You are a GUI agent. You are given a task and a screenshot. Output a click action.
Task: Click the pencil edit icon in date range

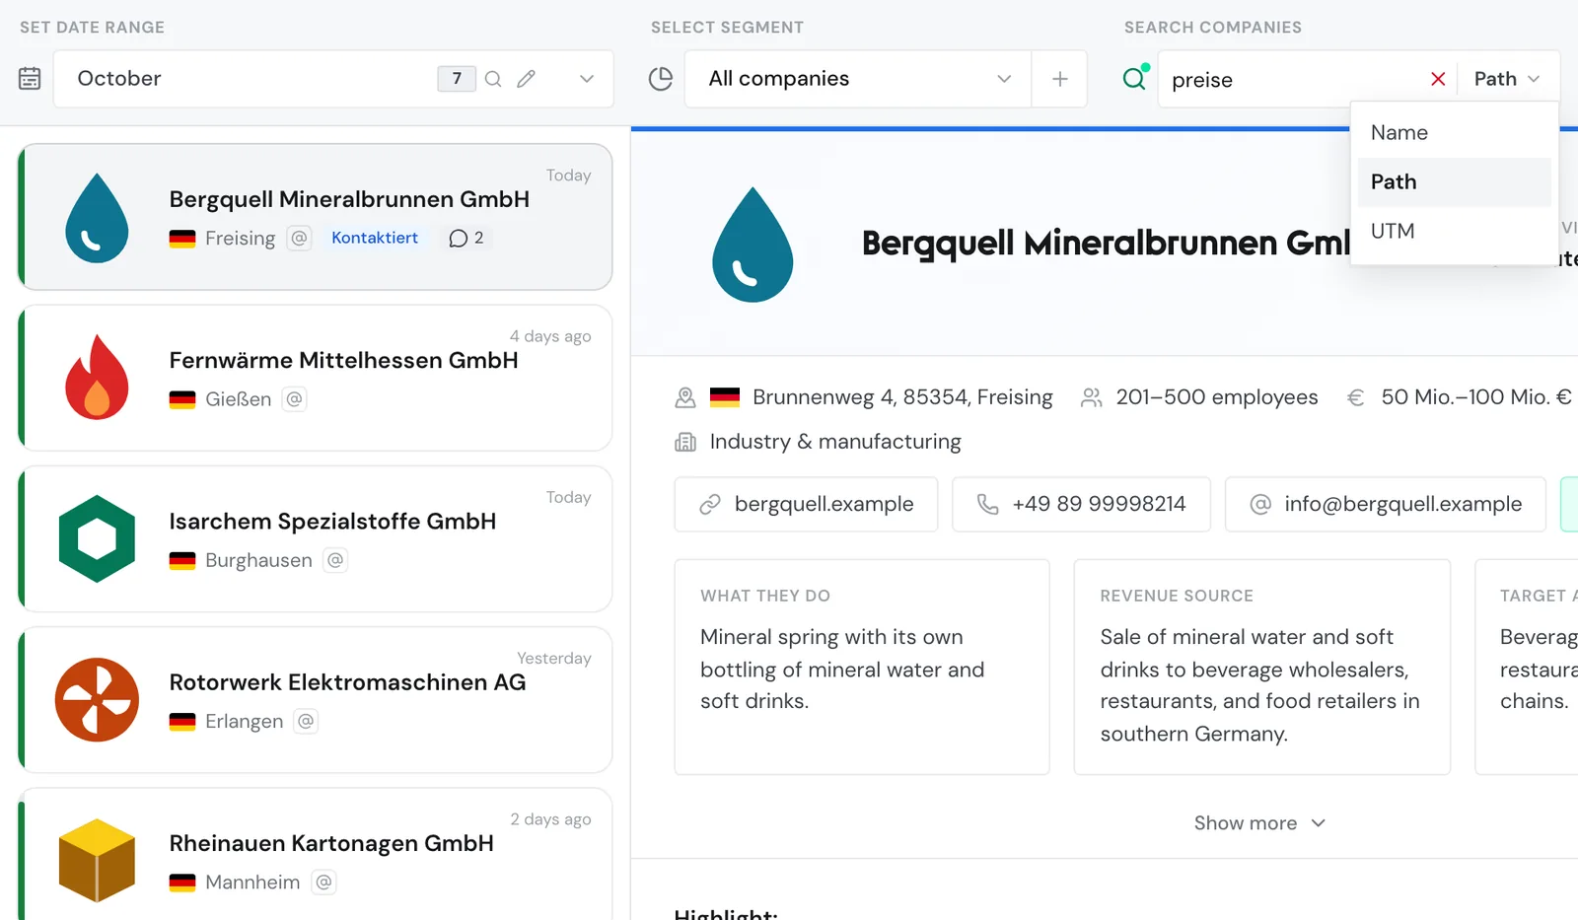[x=527, y=79]
